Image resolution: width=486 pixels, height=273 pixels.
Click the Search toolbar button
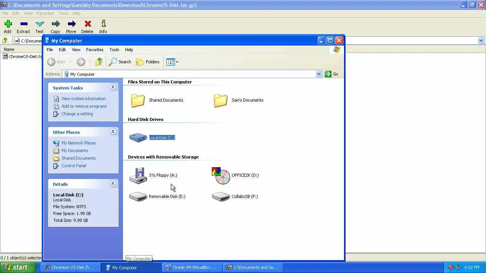(120, 62)
